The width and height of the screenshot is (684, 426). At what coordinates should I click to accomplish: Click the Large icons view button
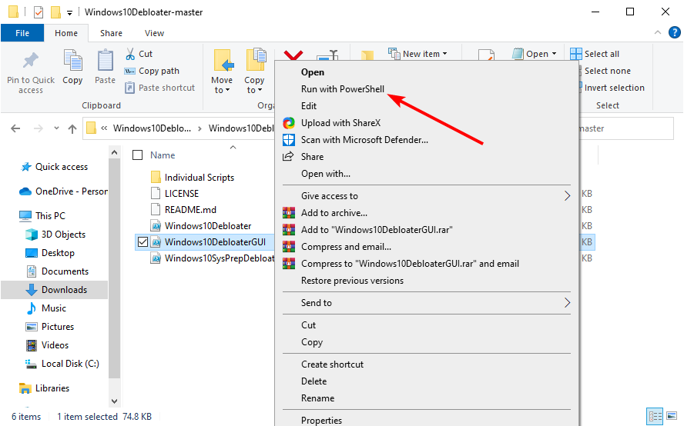point(672,416)
